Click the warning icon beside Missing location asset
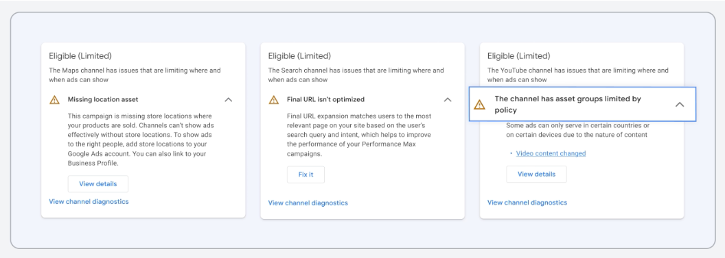Viewport: 725px width, 258px height. point(54,99)
